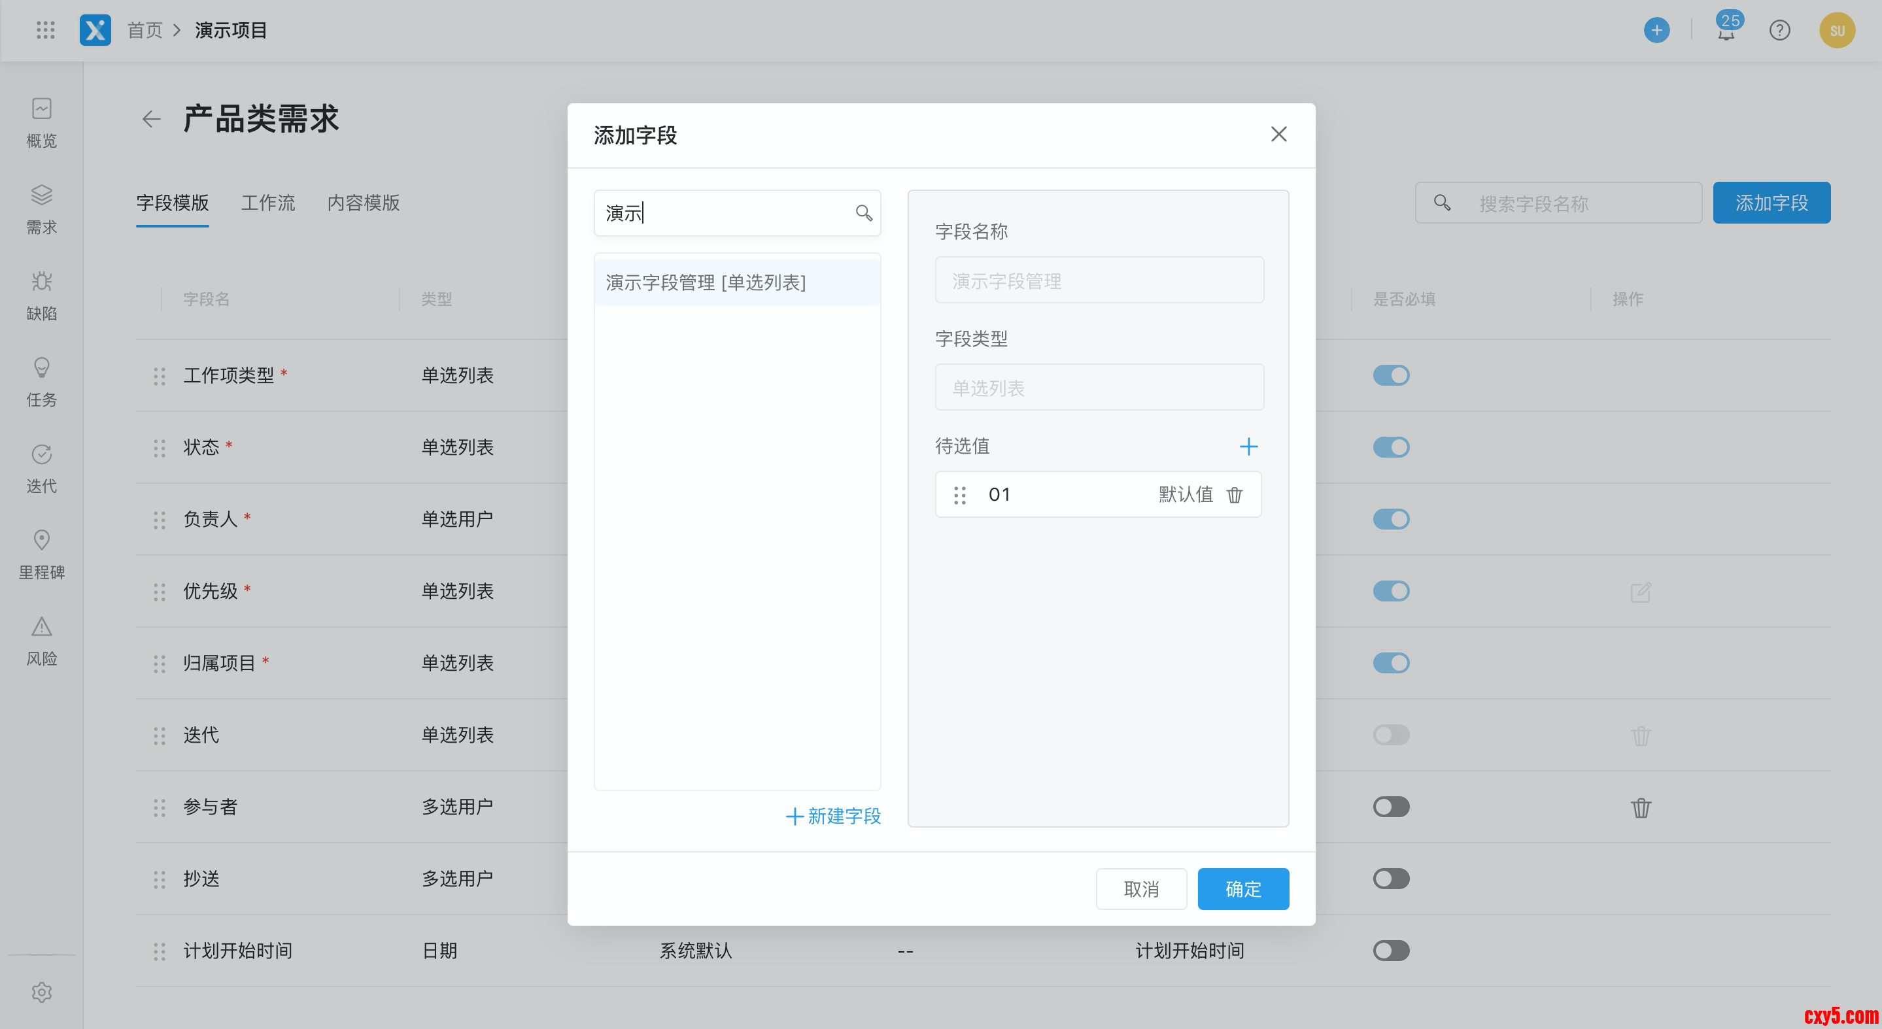Delete option 01 using the trash icon
Viewport: 1882px width, 1029px height.
coord(1235,495)
